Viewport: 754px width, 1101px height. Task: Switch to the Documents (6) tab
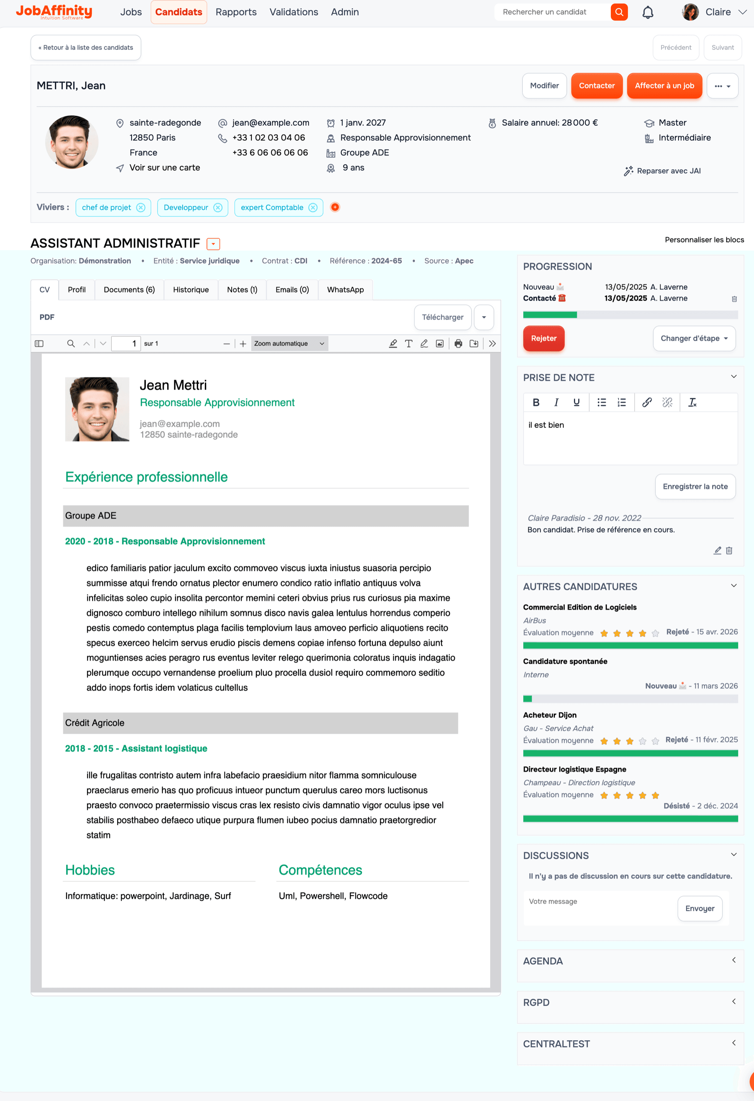129,290
